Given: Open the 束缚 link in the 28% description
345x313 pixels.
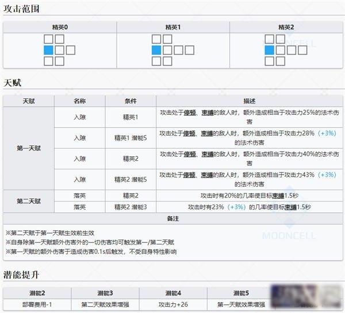Looking at the screenshot, I should pos(207,133).
